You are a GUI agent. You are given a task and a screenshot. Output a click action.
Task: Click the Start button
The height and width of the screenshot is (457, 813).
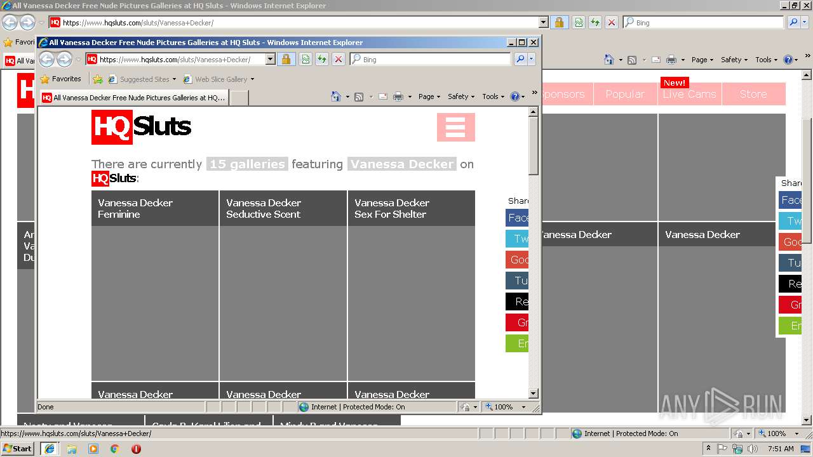(x=18, y=449)
